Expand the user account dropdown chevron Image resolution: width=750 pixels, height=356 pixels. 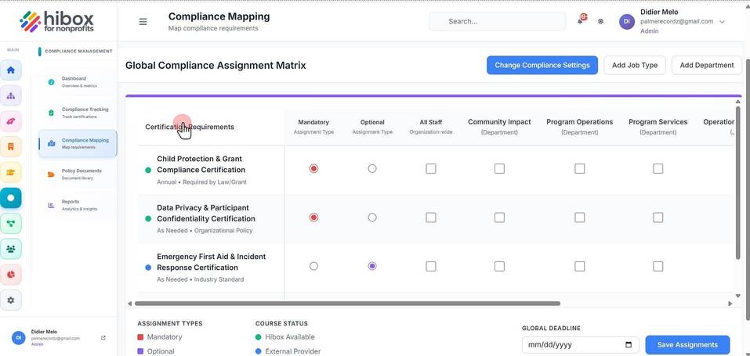pyautogui.click(x=722, y=22)
